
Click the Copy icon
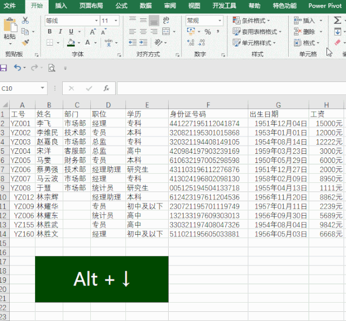pos(25,31)
